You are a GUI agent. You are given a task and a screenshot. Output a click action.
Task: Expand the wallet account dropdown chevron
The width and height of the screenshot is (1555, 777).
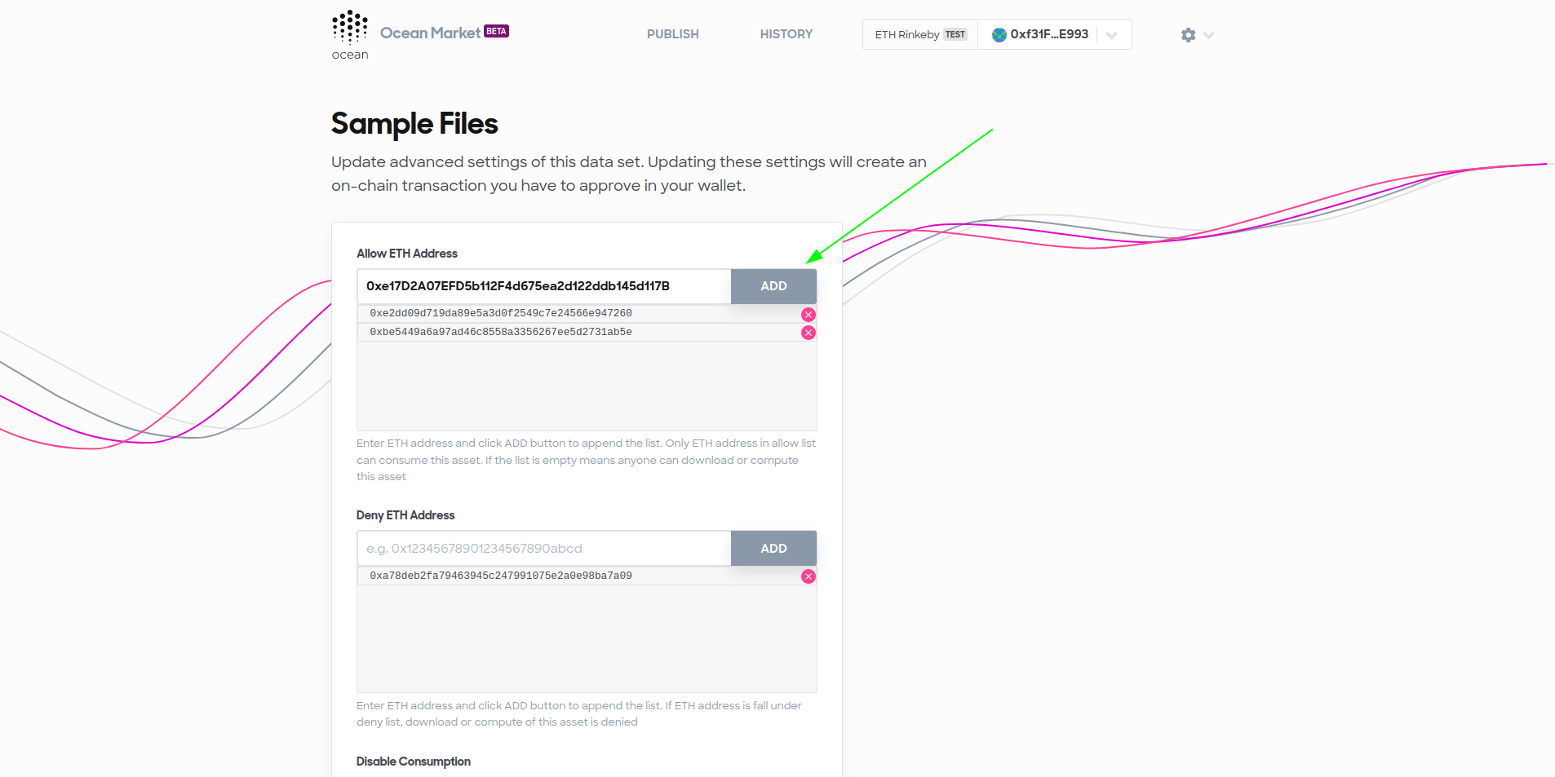coord(1111,35)
